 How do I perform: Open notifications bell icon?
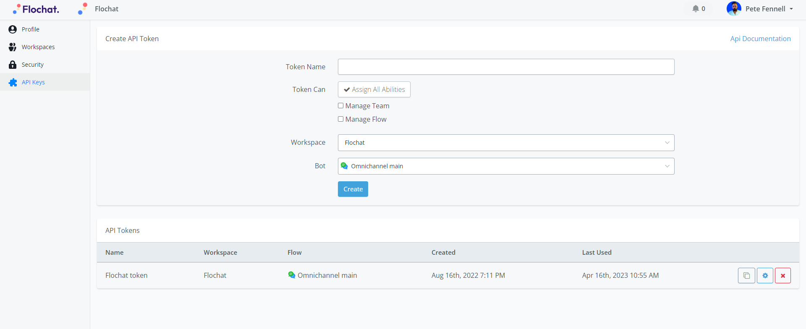coord(696,9)
